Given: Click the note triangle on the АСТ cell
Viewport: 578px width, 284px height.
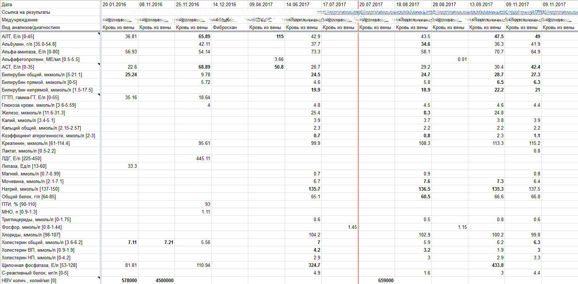Looking at the screenshot, I should click(x=98, y=64).
